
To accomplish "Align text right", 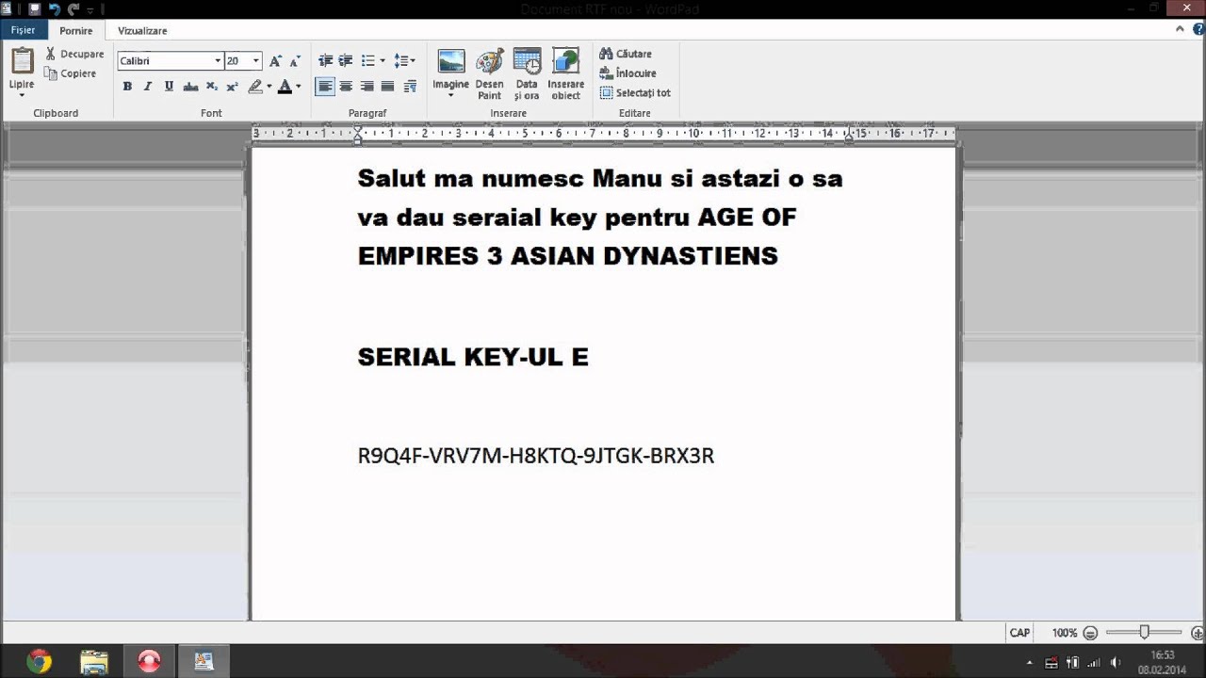I will [x=367, y=87].
